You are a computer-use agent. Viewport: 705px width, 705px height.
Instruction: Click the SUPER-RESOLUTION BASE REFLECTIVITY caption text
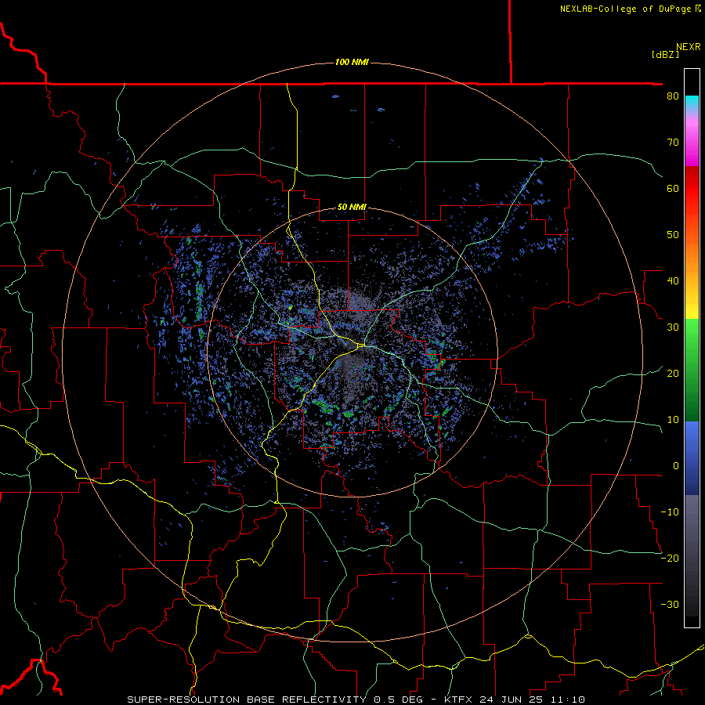coord(247,700)
